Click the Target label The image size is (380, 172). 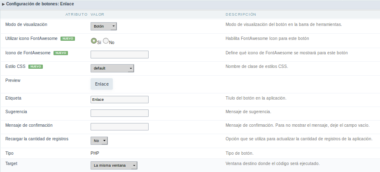coord(12,163)
